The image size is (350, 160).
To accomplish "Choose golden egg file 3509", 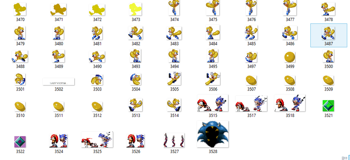I will (328, 80).
